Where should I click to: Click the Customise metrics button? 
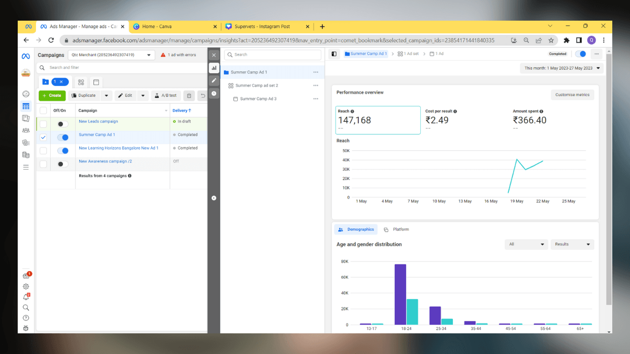click(572, 95)
